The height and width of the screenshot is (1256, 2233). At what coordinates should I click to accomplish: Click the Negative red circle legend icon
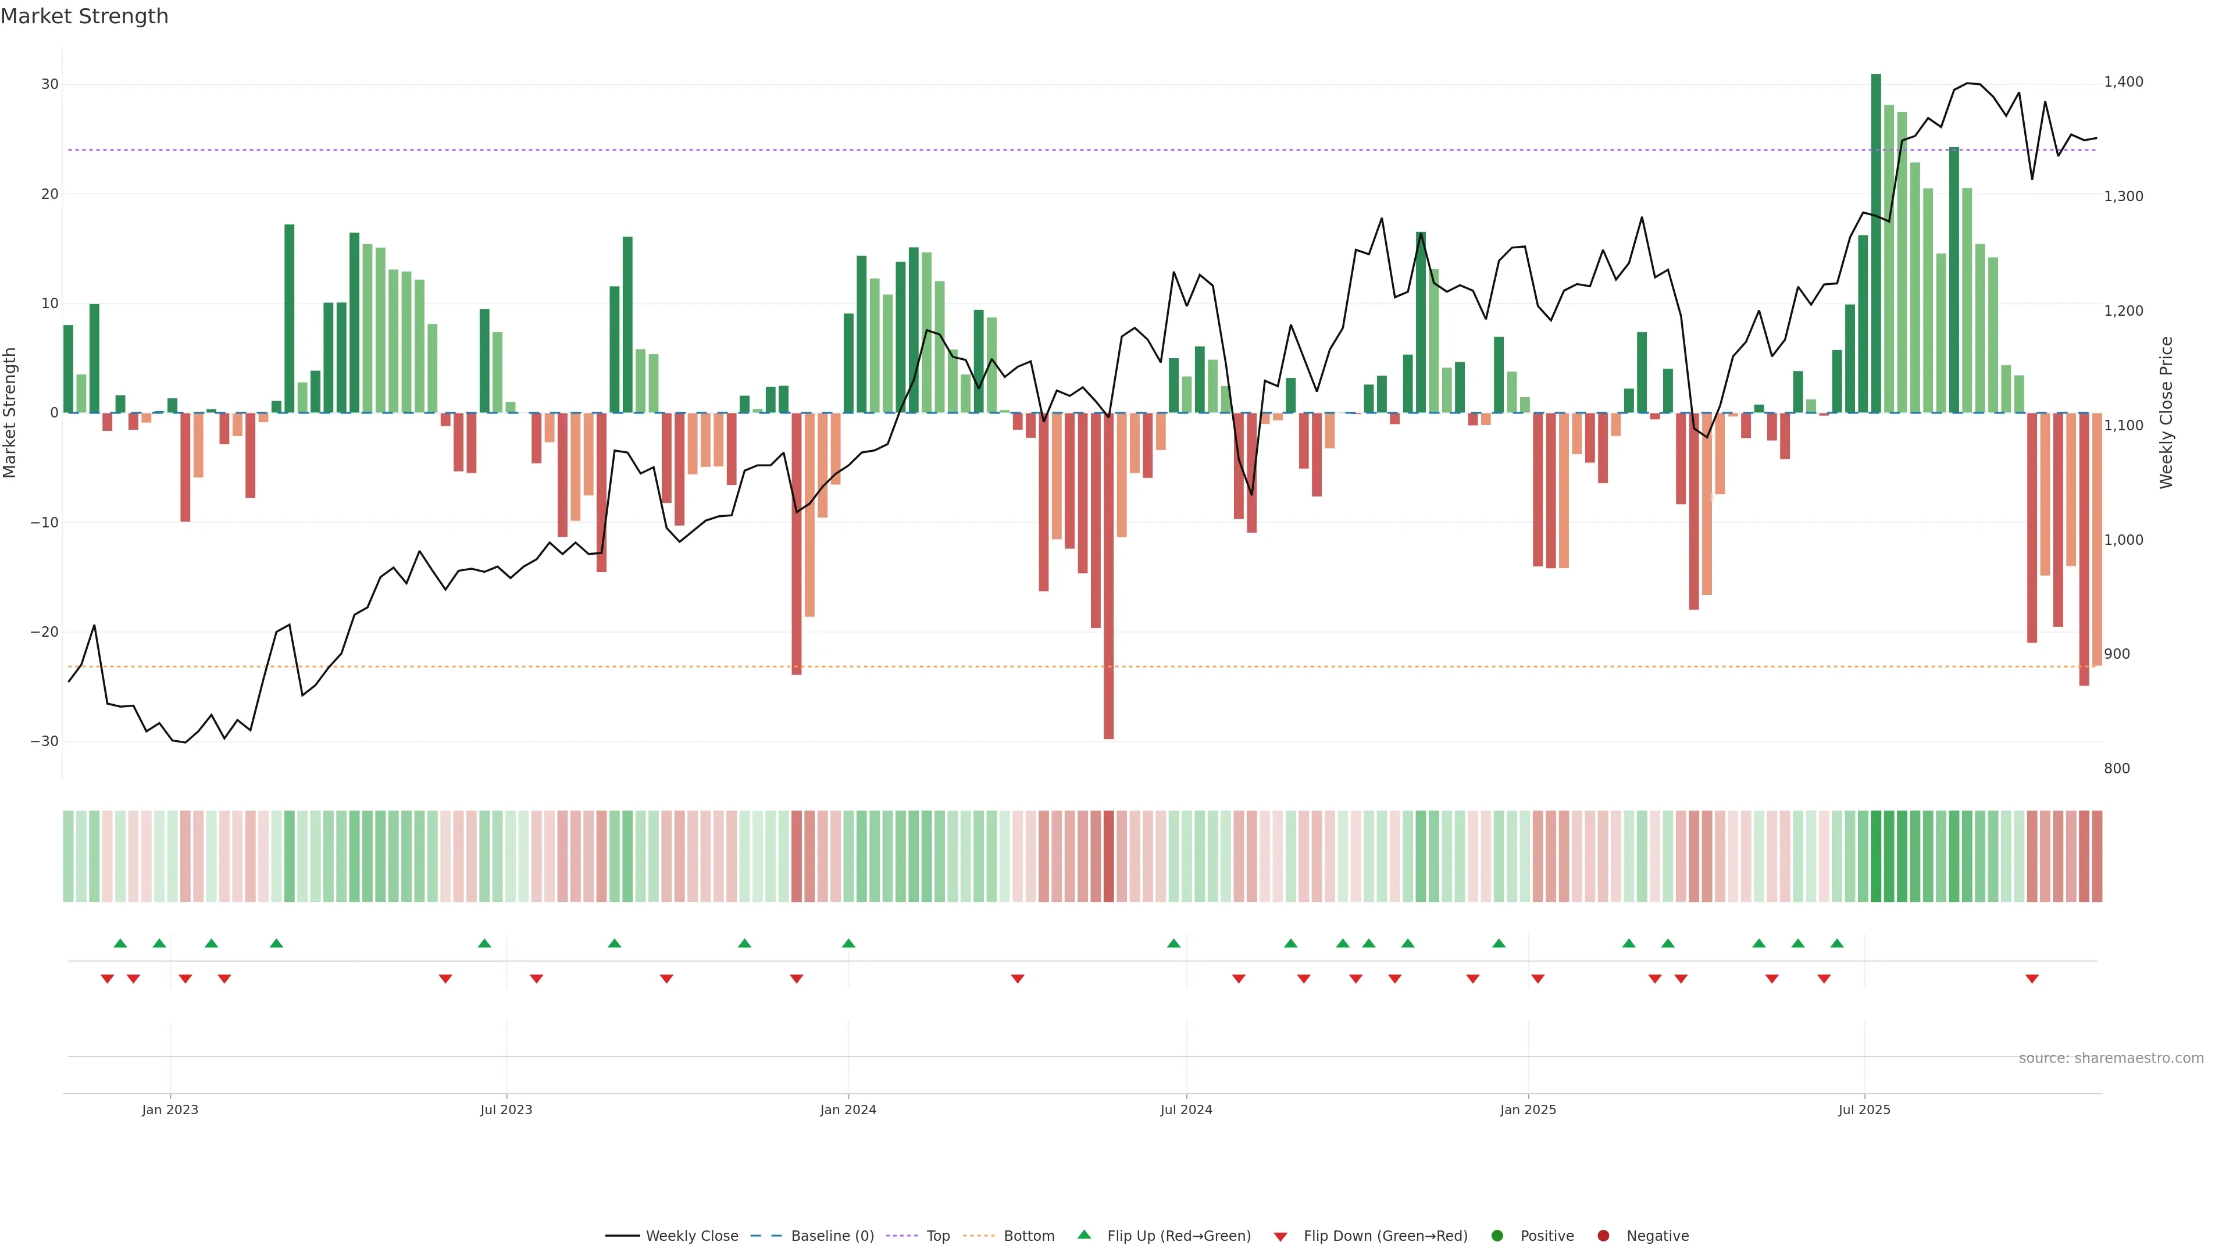pyautogui.click(x=1603, y=1236)
